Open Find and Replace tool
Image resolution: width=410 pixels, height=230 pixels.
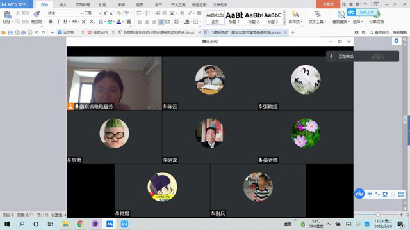(x=341, y=17)
